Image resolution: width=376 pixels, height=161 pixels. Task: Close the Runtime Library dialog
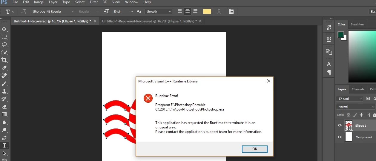pos(268,81)
